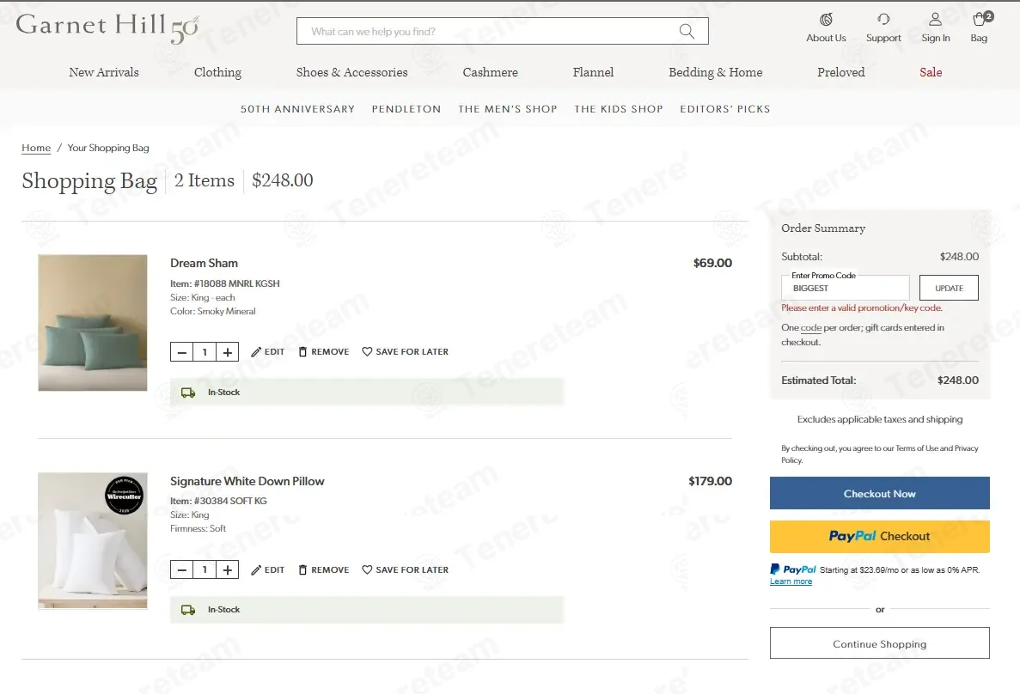Open the Bedding & Home menu
The width and height of the screenshot is (1020, 694).
[x=716, y=72]
